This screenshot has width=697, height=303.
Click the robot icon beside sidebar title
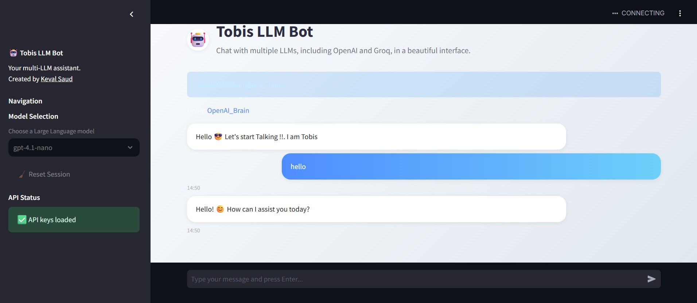tap(13, 53)
